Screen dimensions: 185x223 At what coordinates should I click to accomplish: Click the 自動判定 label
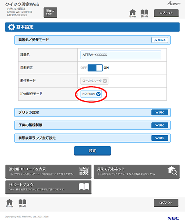[26, 67]
